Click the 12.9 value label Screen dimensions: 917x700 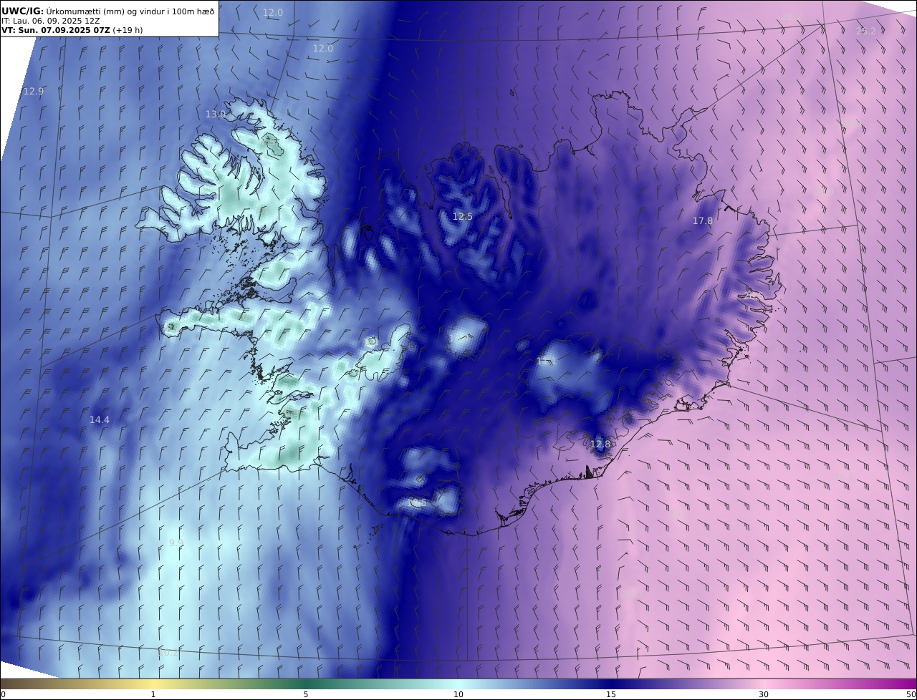pyautogui.click(x=34, y=92)
